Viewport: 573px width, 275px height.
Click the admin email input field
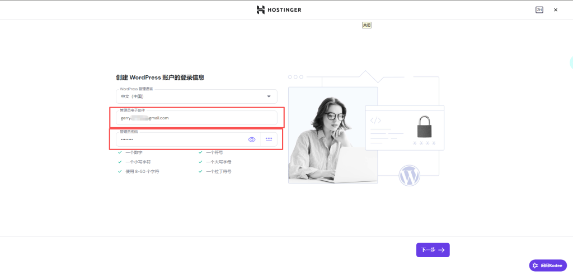(x=196, y=118)
